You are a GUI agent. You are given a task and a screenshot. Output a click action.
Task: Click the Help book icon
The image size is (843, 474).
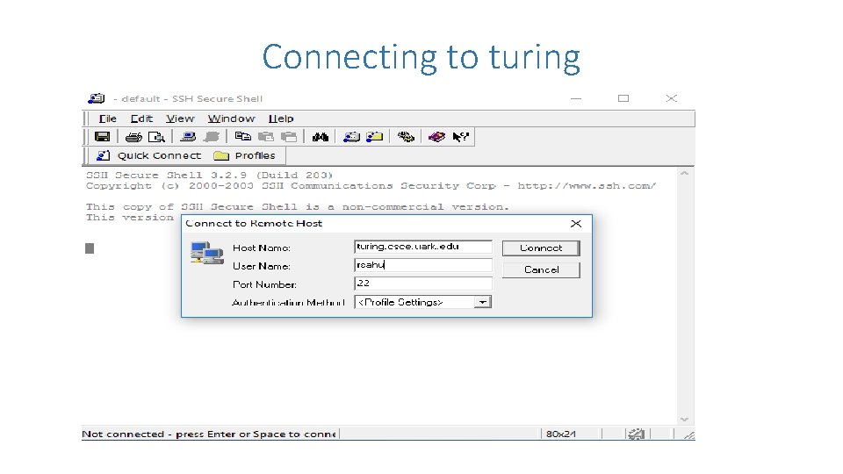tap(436, 137)
